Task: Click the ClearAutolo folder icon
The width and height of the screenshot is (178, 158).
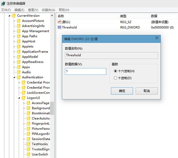Action: [28, 118]
